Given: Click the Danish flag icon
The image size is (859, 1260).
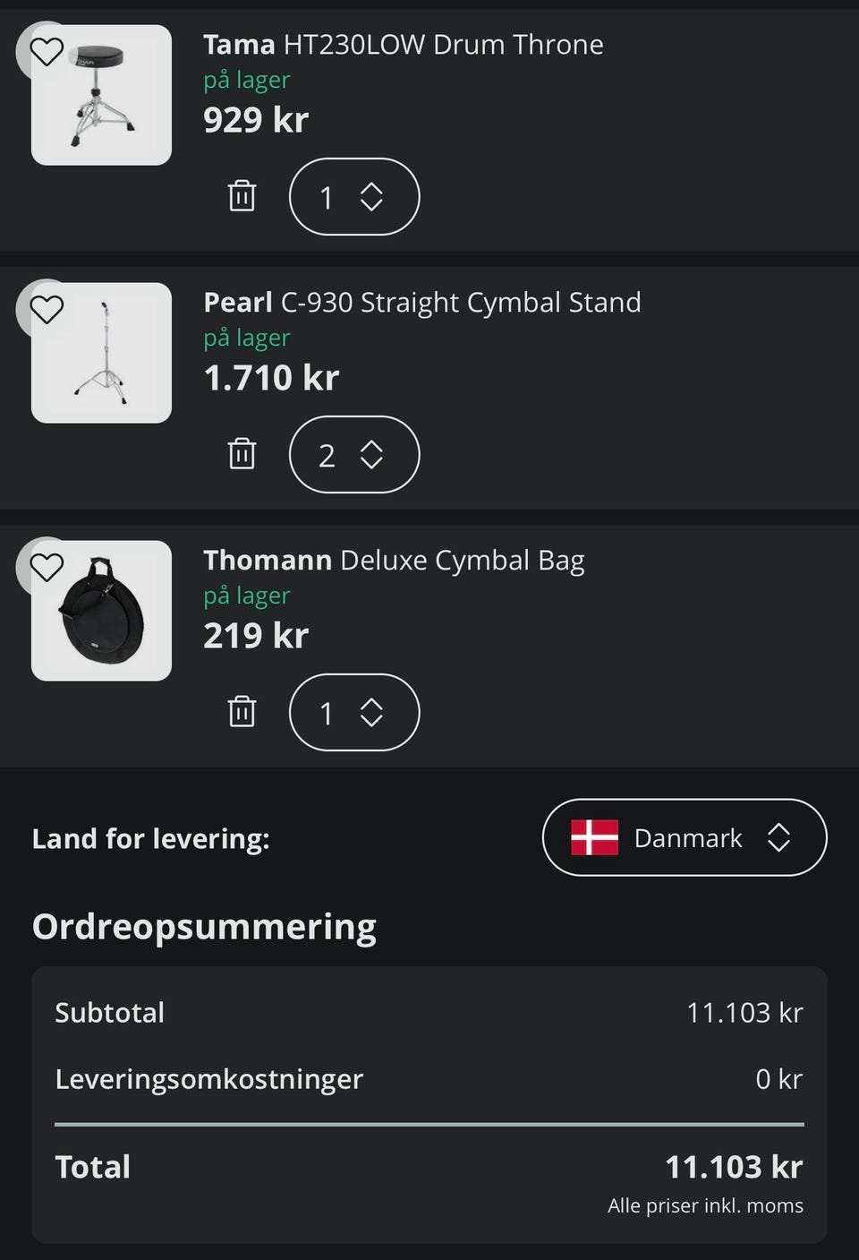Looking at the screenshot, I should pos(595,838).
